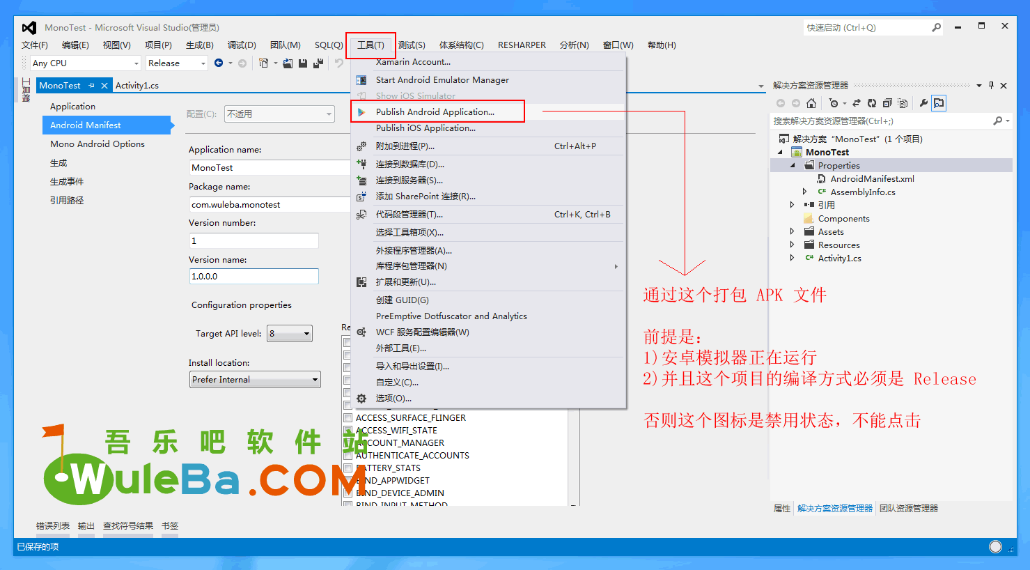Collapse the MonoTest project node
This screenshot has height=570, width=1030.
[780, 152]
